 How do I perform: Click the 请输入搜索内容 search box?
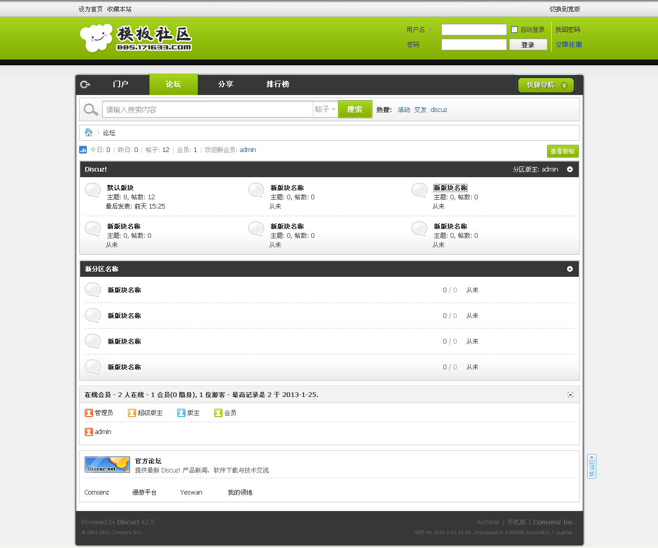pyautogui.click(x=208, y=109)
